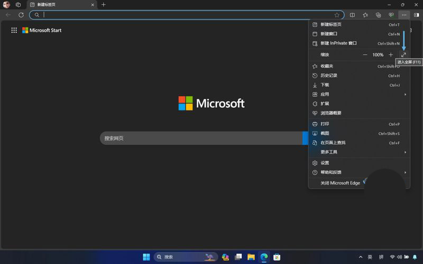Click the volume tray icon

[400, 257]
